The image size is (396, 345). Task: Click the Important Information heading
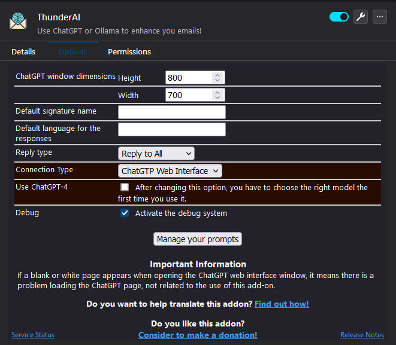coord(198,264)
